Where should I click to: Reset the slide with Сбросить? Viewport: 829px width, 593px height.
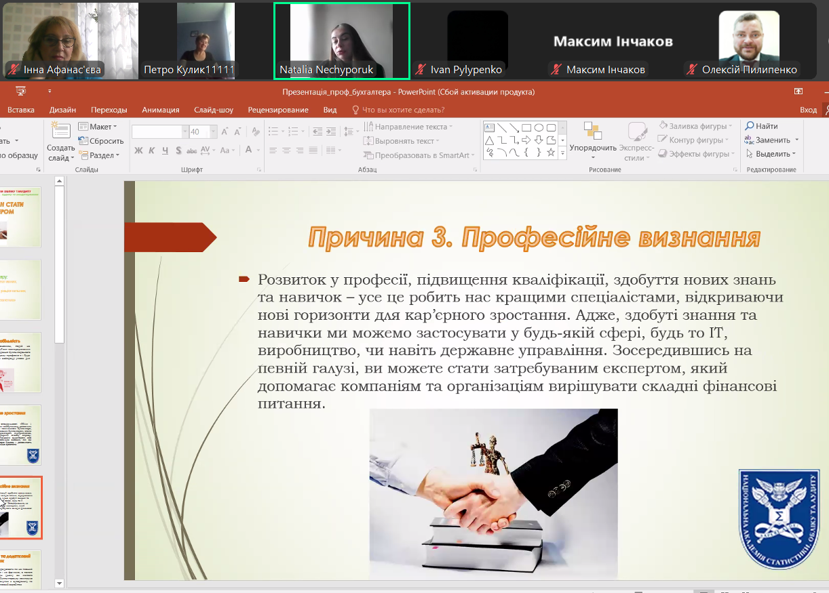101,141
